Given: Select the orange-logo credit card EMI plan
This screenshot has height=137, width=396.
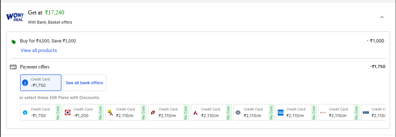Looking at the screenshot, I should pos(339,112).
